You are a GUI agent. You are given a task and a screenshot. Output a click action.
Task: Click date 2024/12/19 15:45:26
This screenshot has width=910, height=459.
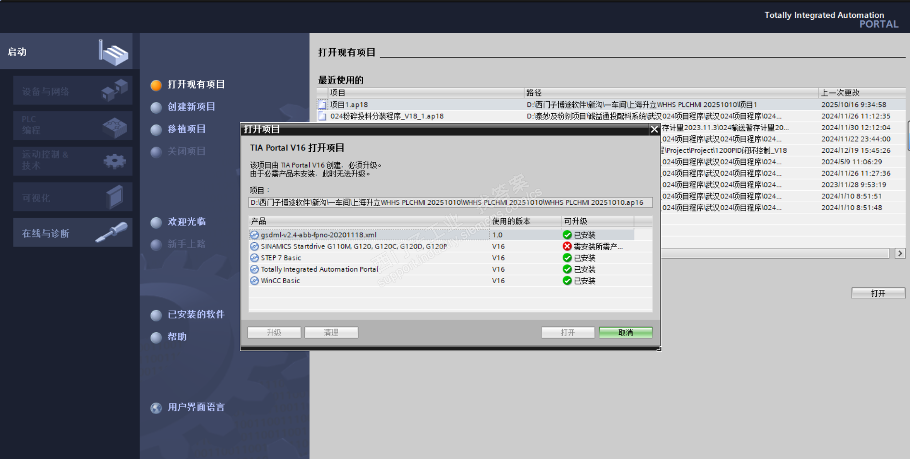tap(856, 150)
